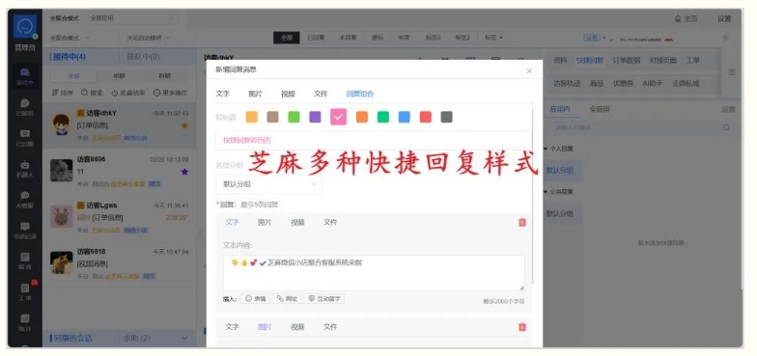Close the 新增回复消息 dialog

click(x=529, y=71)
